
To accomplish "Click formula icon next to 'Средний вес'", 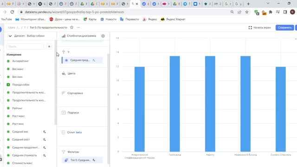I will (45, 132).
